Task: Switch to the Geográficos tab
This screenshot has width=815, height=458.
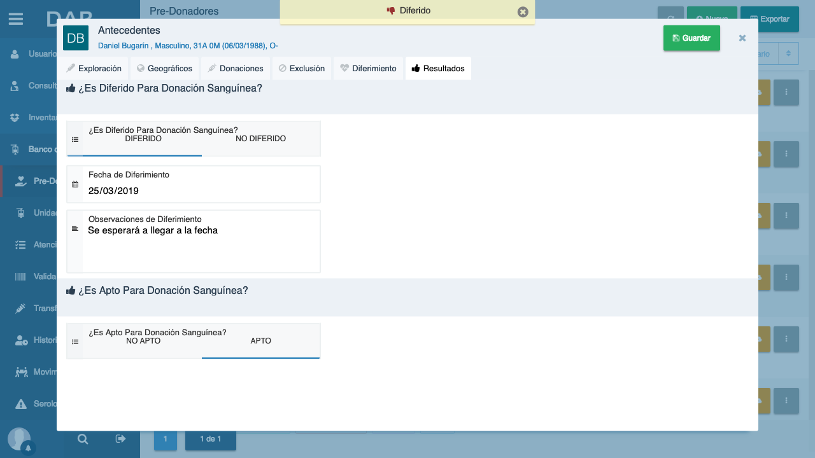Action: point(164,68)
